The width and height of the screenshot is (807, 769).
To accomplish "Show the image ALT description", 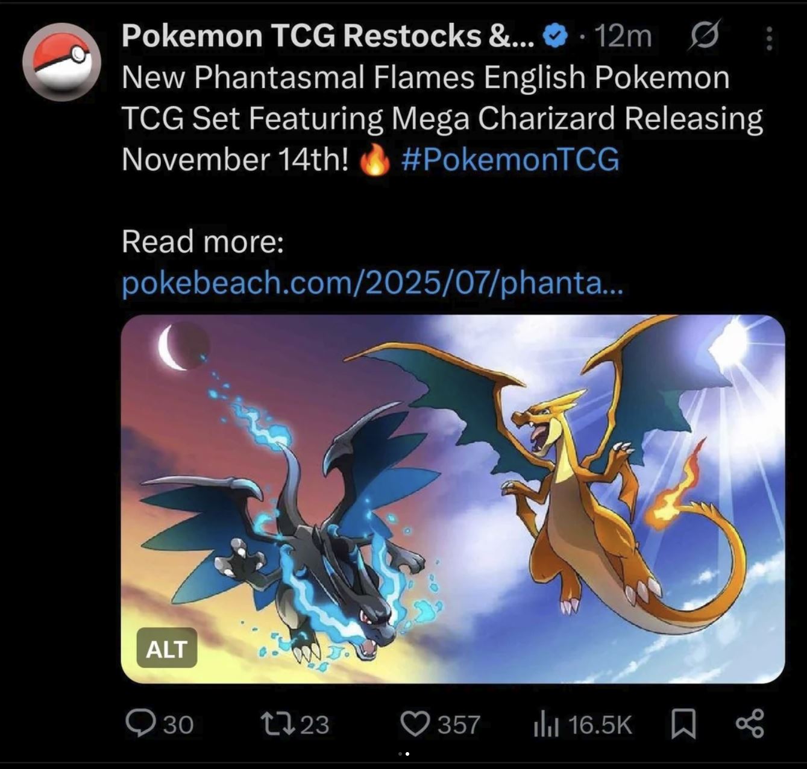I will coord(167,648).
